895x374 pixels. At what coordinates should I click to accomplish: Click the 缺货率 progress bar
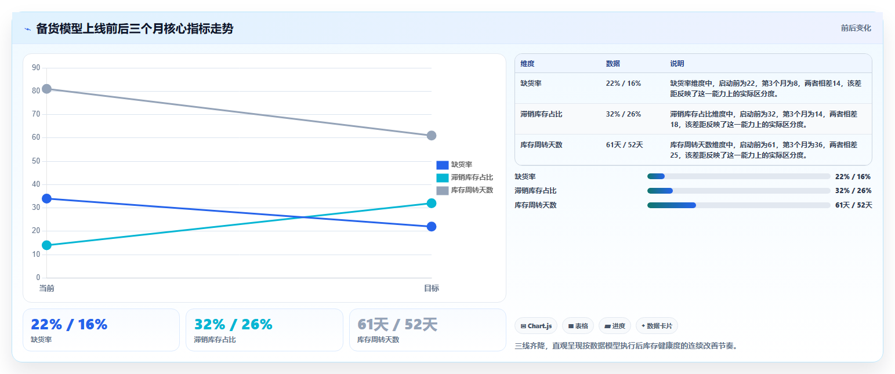coord(739,176)
